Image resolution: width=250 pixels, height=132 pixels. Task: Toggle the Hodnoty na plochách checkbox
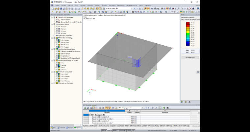(x=54, y=83)
